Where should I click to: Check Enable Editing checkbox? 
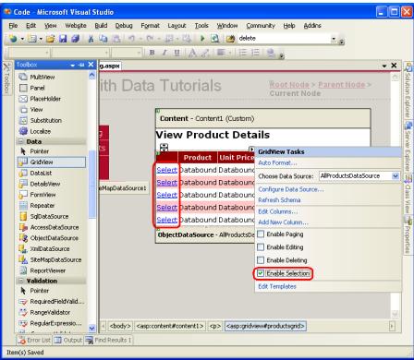(261, 247)
